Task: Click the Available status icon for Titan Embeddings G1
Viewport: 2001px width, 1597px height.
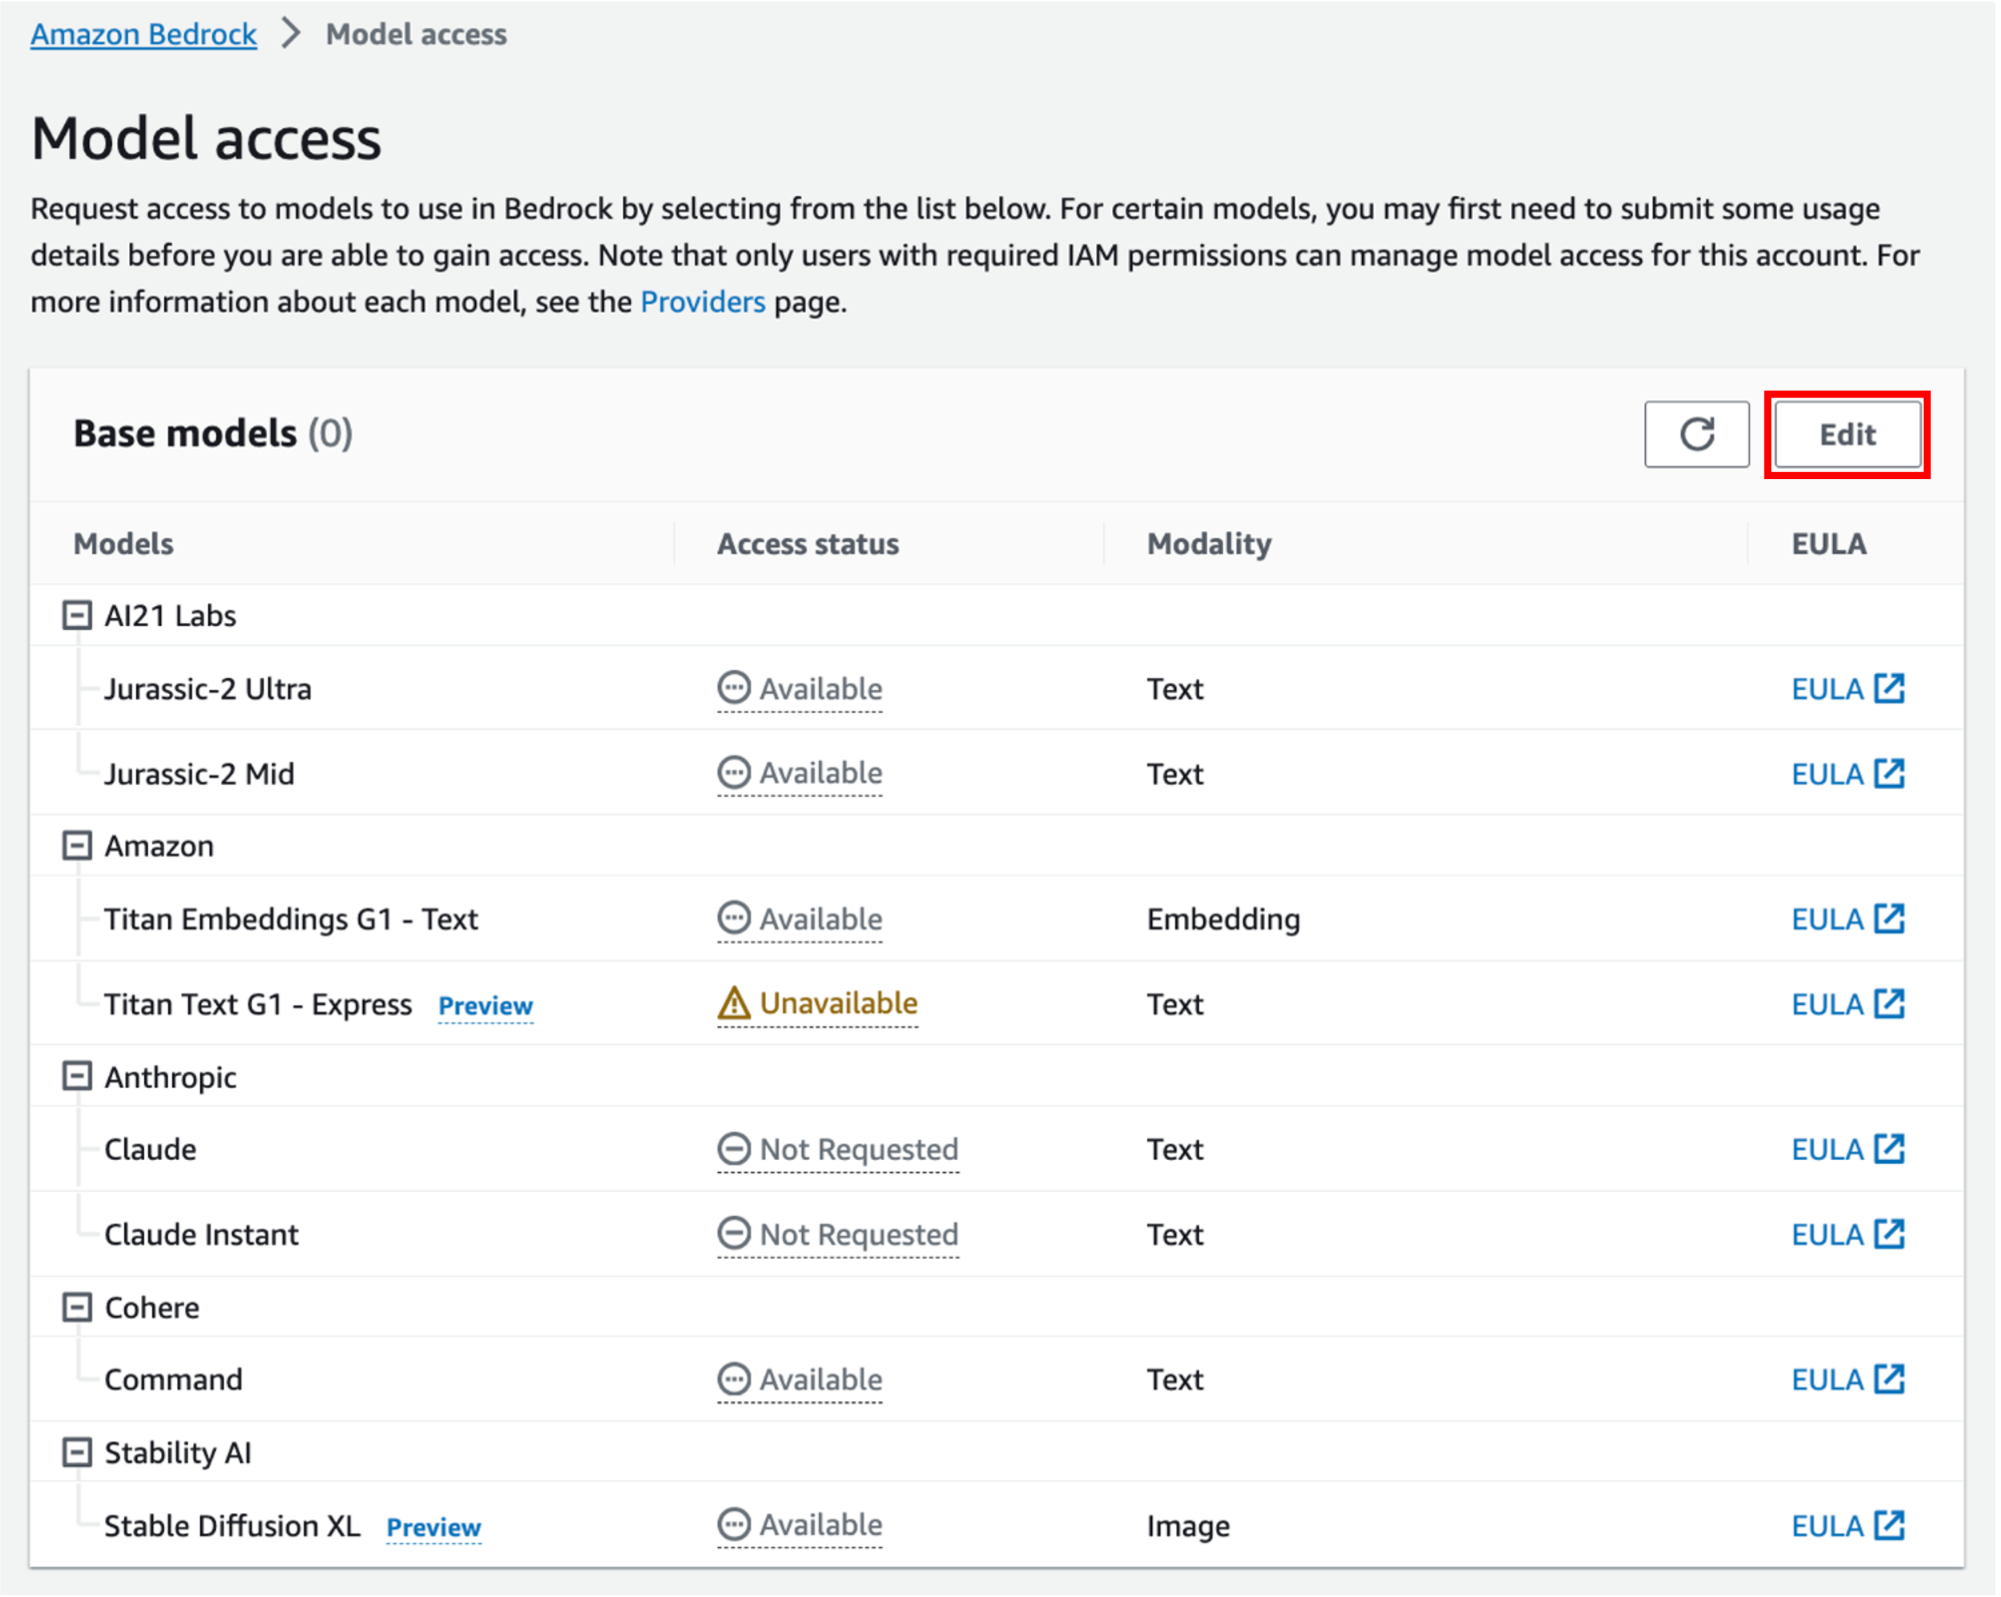Action: click(x=734, y=919)
